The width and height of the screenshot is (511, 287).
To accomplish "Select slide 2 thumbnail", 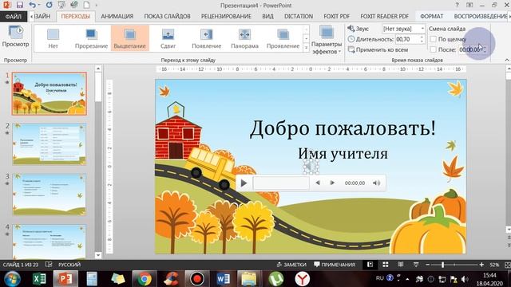I will coord(50,143).
